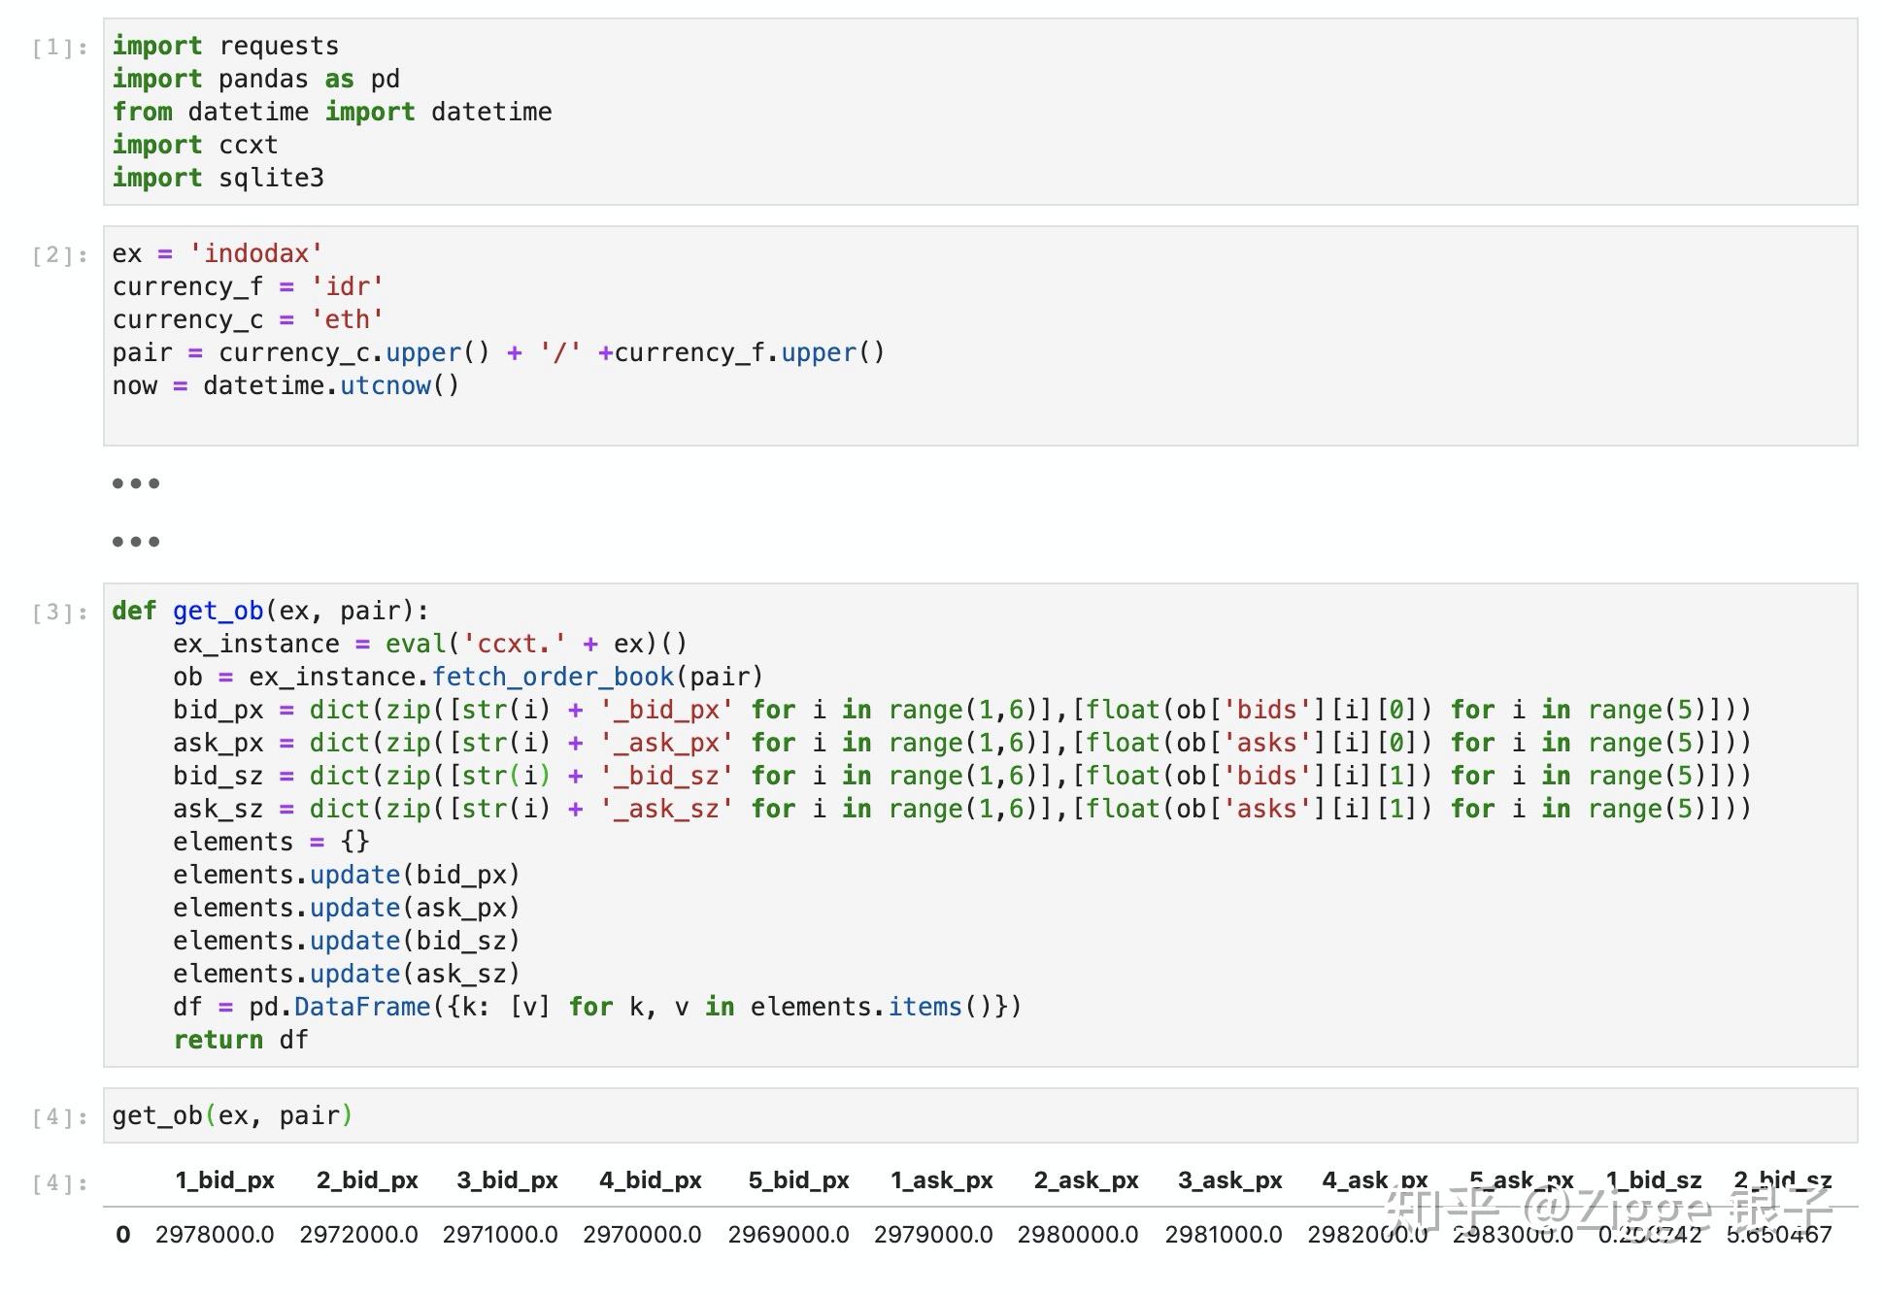Click 'return df' line in function

[240, 1040]
